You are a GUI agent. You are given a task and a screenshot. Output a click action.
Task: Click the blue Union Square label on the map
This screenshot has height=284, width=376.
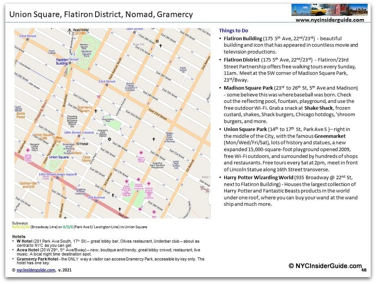(59, 157)
